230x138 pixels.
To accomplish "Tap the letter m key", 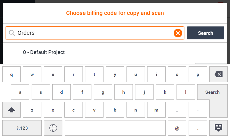I will pos(156,110).
